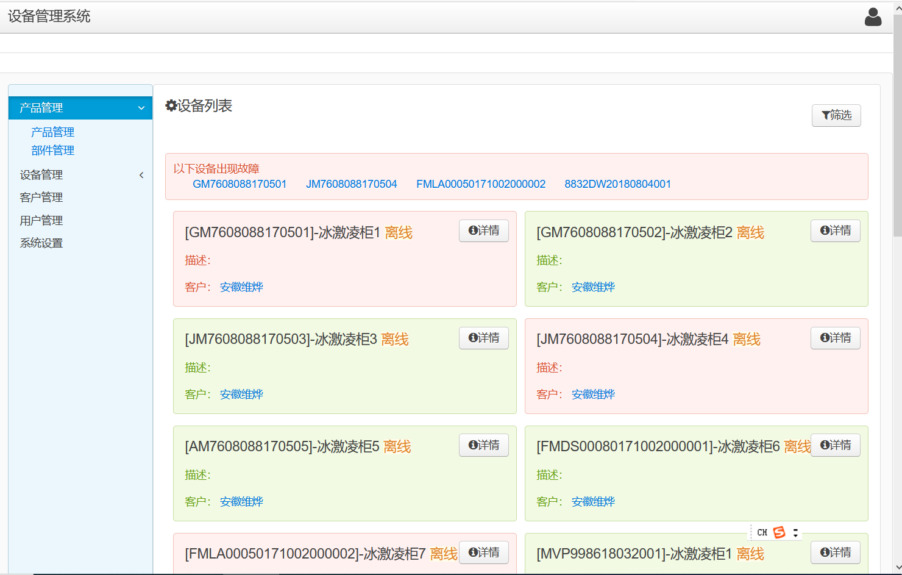The width and height of the screenshot is (902, 575).
Task: View 详情 for 冰激凌柜1 GM7608088170501
Action: [484, 230]
